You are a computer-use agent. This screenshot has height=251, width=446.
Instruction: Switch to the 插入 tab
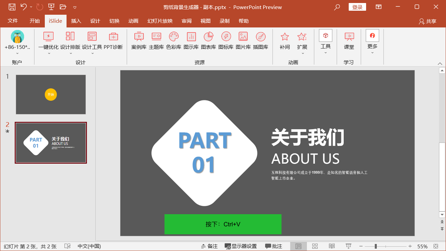tap(76, 21)
